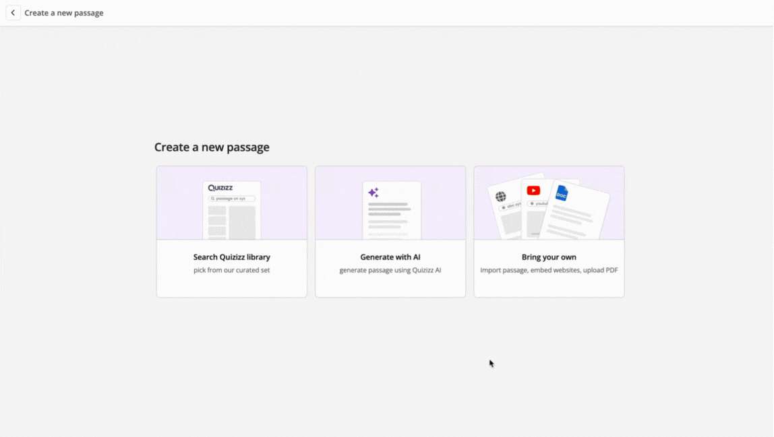774x437 pixels.
Task: Click 'Import passage, embed websites, upload PDF' text
Action: pos(549,270)
